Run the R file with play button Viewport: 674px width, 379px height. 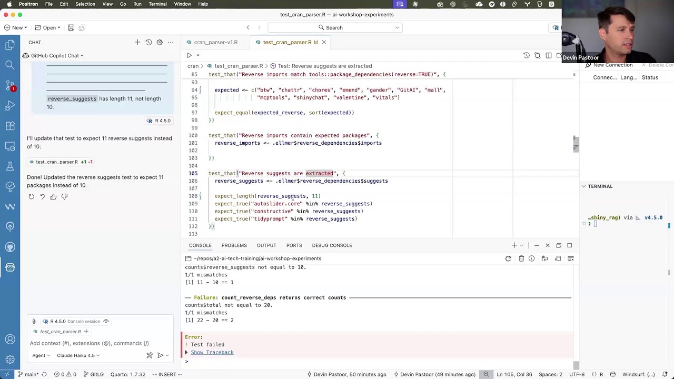189,55
